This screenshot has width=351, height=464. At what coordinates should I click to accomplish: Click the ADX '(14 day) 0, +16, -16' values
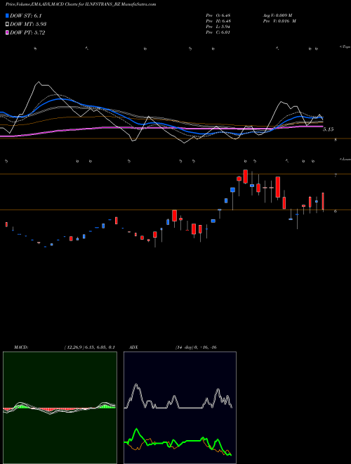tap(196, 347)
